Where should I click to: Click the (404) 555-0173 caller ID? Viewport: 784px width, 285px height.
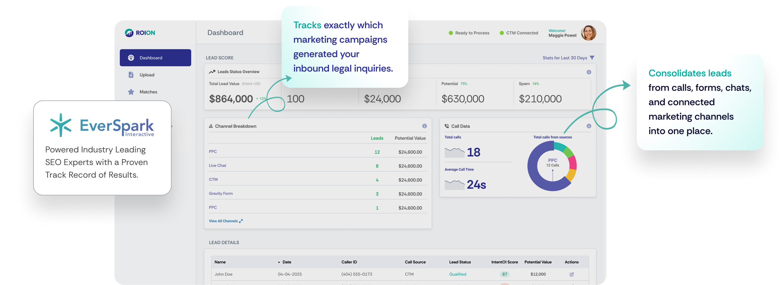[357, 274]
